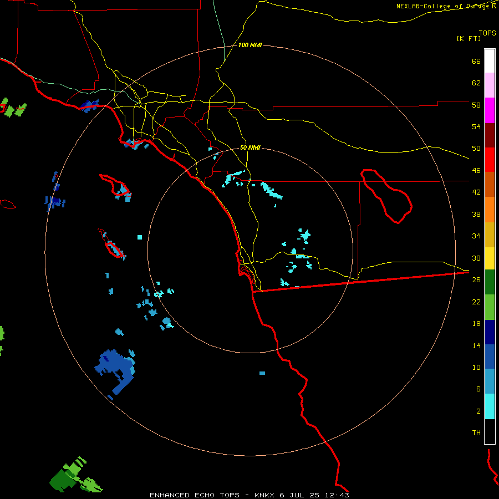499x499 pixels.
Task: Click the cyan color bar segment
Action: coord(490,406)
